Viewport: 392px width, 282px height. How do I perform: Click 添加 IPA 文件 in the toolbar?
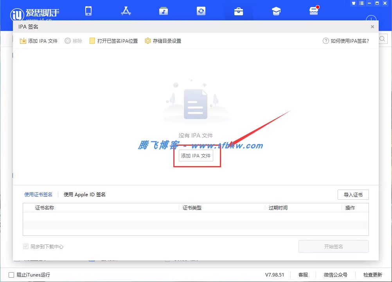coord(39,40)
